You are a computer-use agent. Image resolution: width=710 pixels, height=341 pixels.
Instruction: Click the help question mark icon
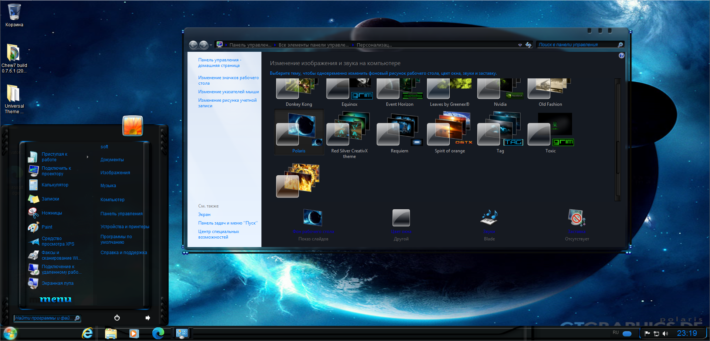coord(622,55)
